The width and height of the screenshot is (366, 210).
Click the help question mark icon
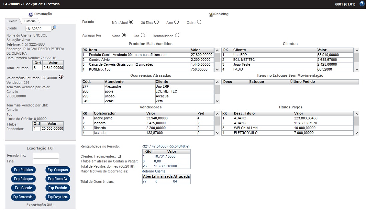362,4
